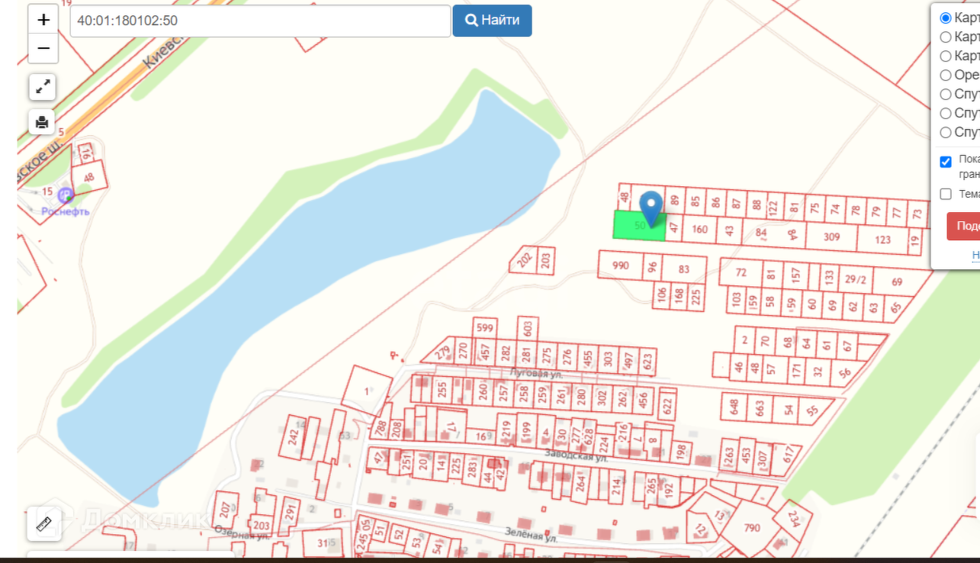
Task: Click the cadastral number search field
Action: point(260,21)
